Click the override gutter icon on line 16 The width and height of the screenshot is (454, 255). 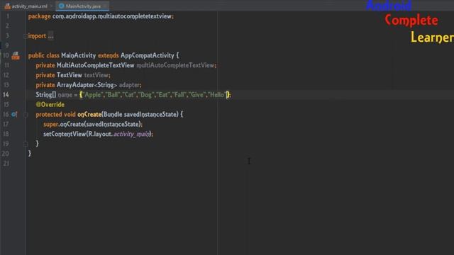point(14,115)
